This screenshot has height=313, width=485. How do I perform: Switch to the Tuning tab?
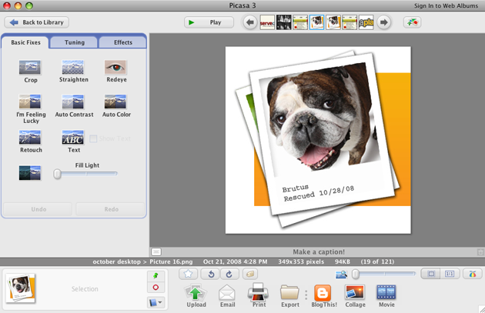75,42
